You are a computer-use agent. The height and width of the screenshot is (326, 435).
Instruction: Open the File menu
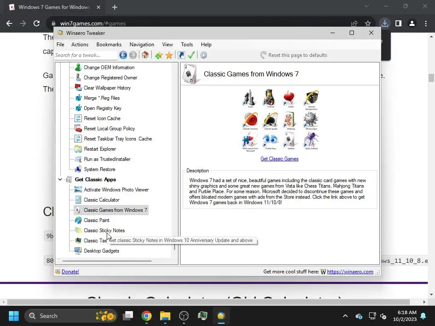click(60, 44)
